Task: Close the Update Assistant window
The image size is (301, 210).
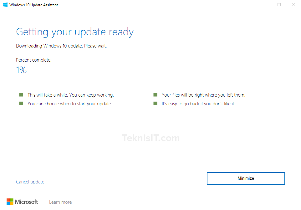Action: [293, 5]
